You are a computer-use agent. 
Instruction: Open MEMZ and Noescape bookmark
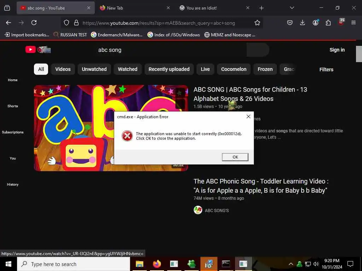pos(230,35)
